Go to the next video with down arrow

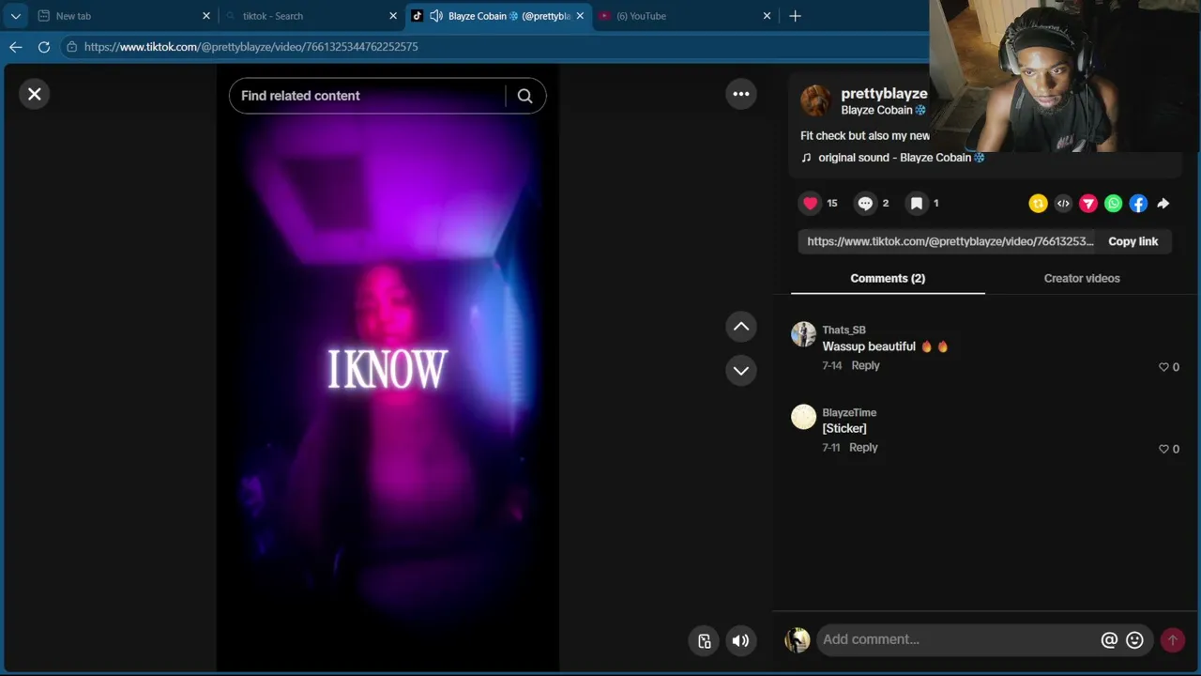pos(741,371)
